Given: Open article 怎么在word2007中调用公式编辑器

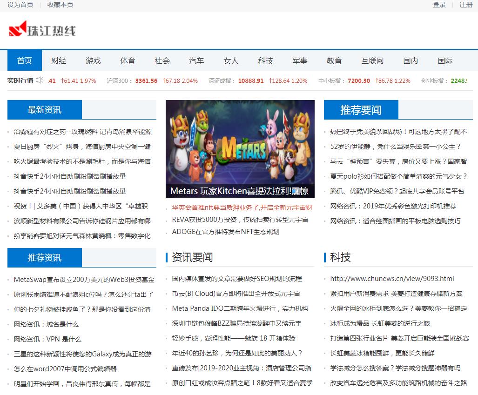Looking at the screenshot, I should (65, 369).
